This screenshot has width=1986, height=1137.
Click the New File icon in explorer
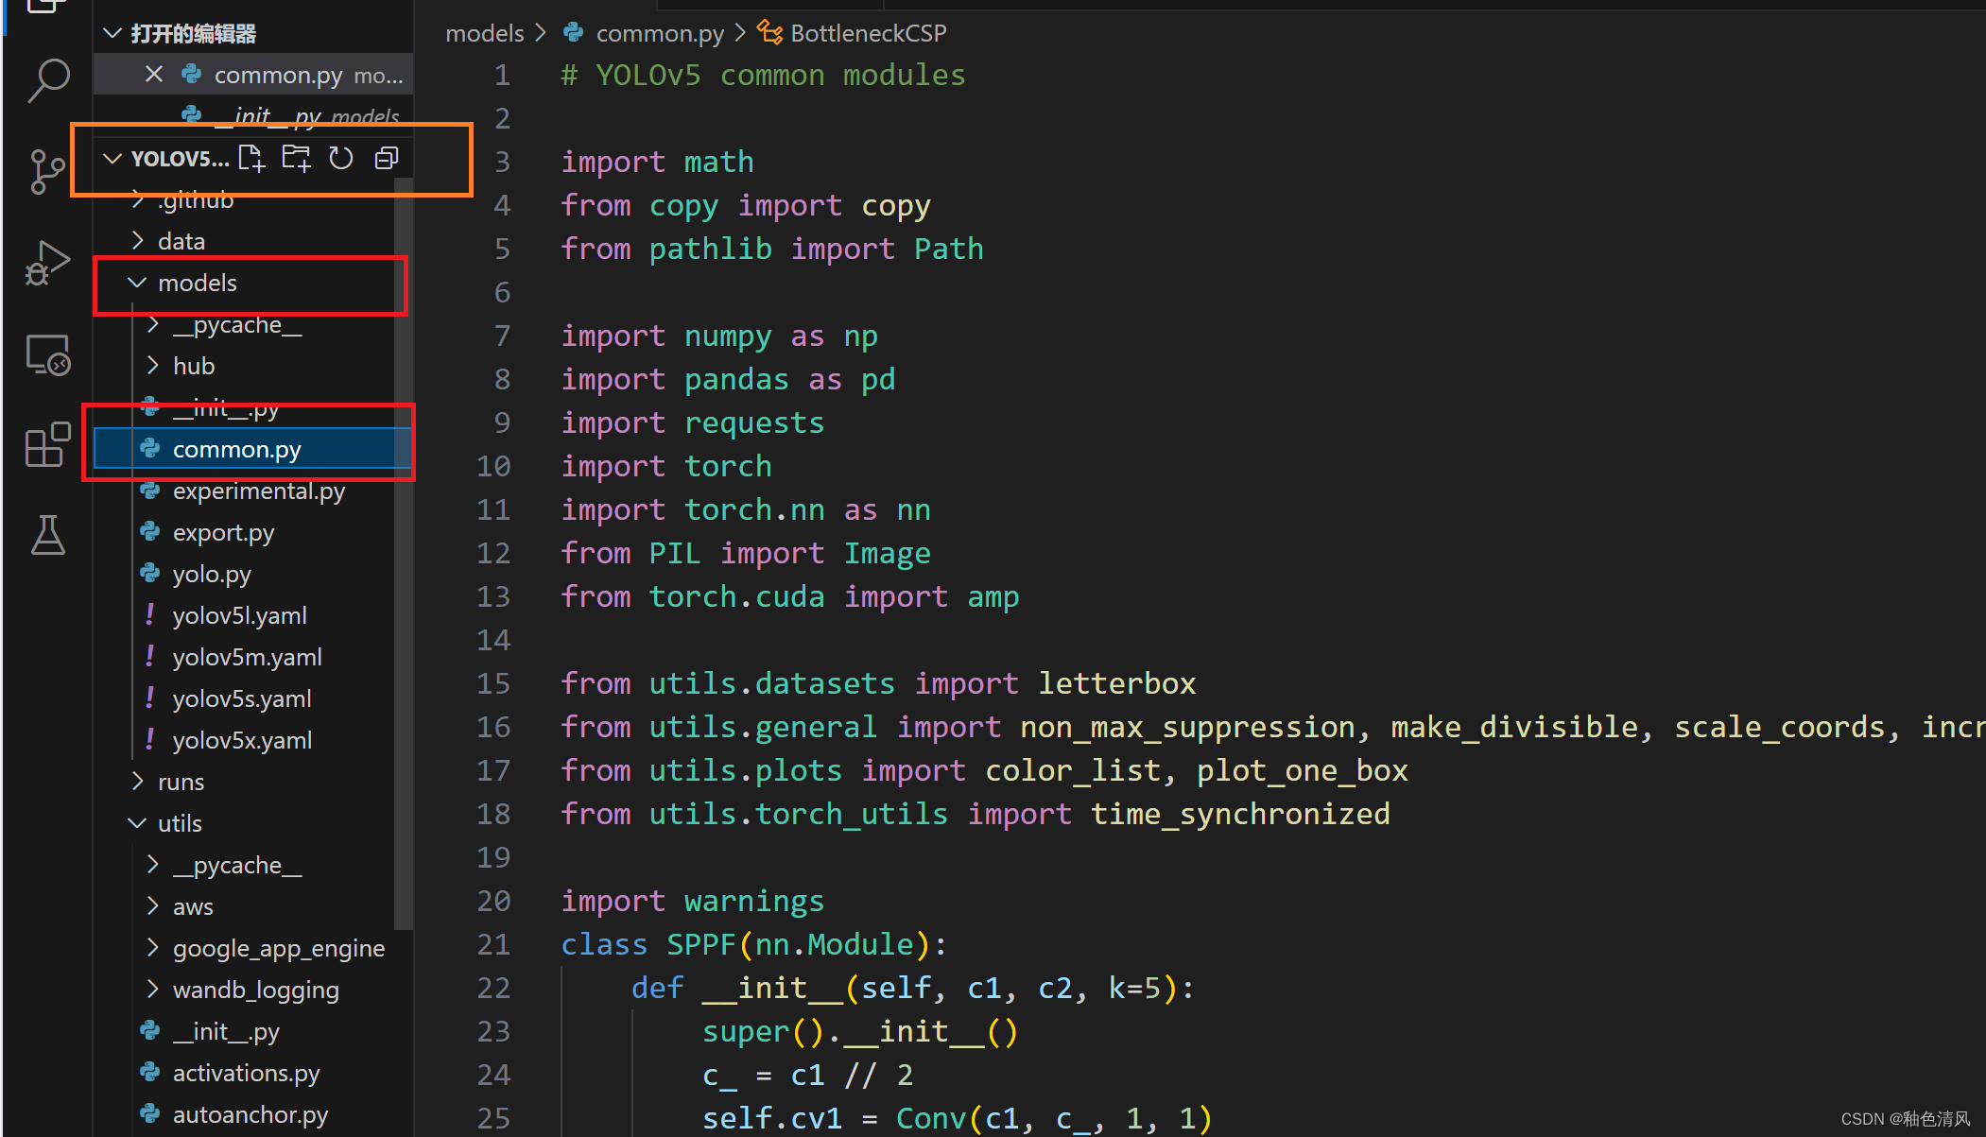click(x=251, y=158)
